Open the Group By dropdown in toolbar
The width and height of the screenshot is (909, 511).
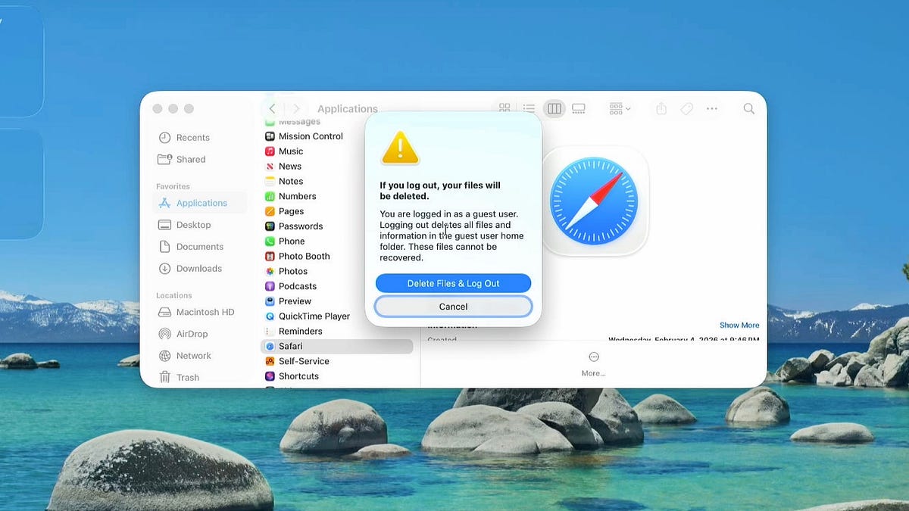(620, 109)
